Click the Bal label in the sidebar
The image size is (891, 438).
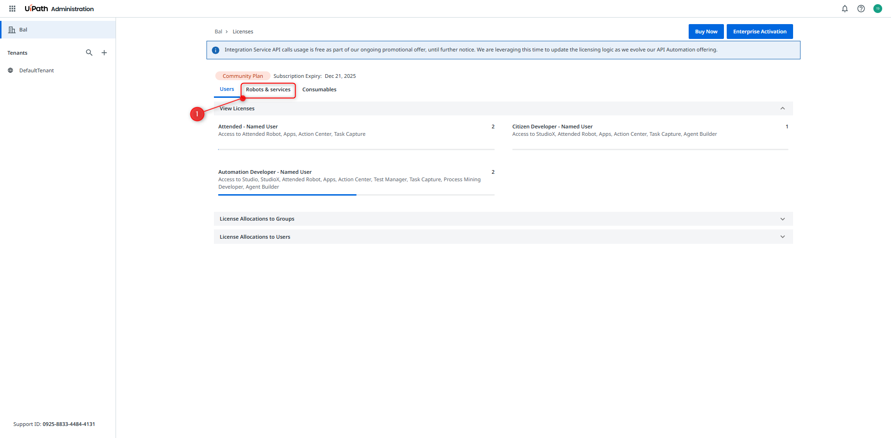(x=23, y=30)
